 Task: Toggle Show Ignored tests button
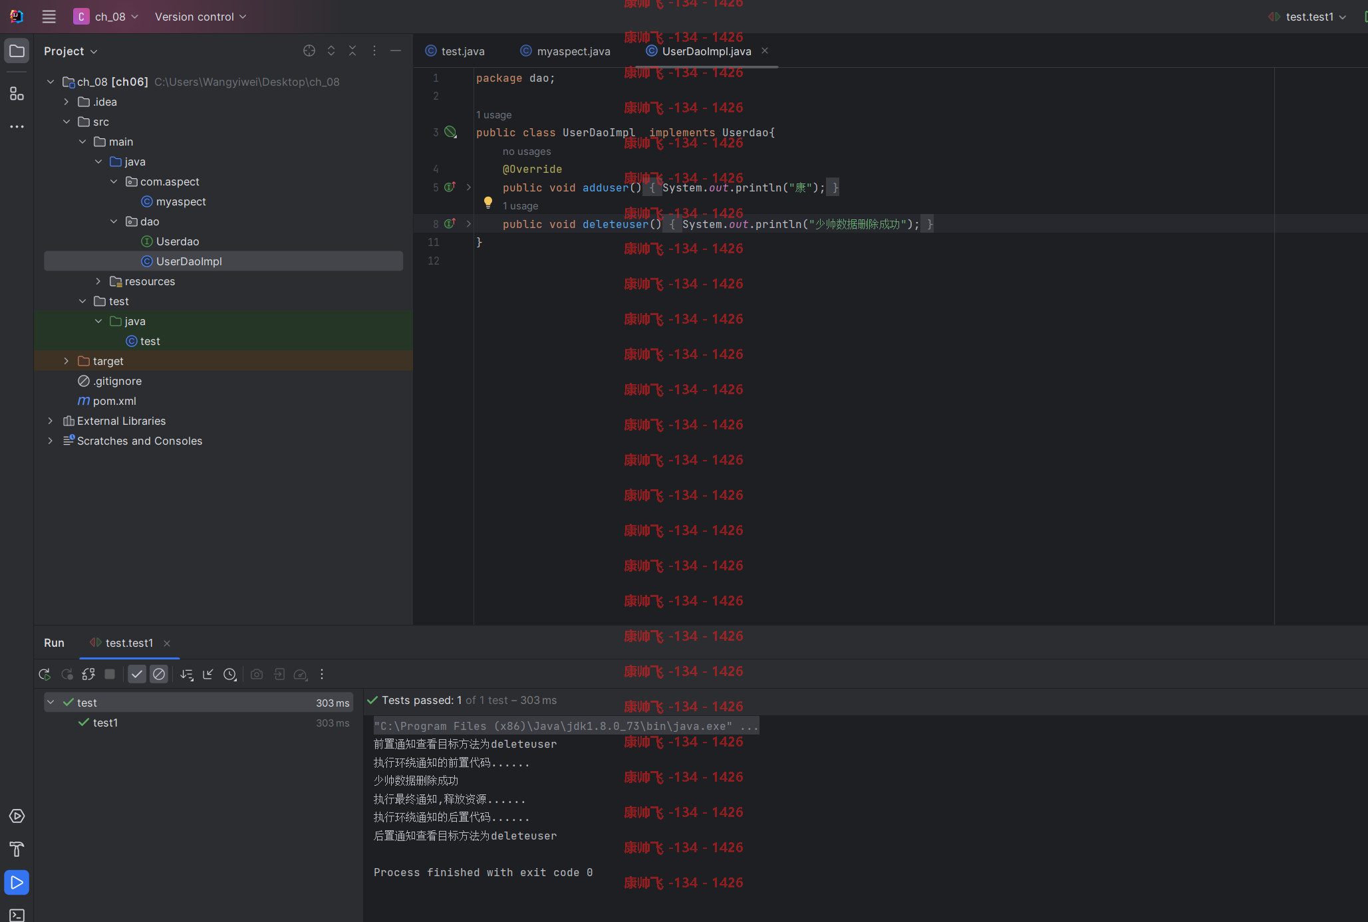coord(159,674)
